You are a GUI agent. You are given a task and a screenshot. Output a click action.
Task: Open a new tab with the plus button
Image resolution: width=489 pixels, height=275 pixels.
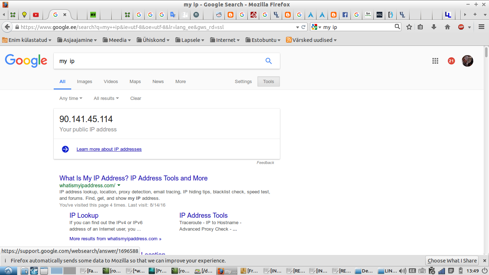475,15
